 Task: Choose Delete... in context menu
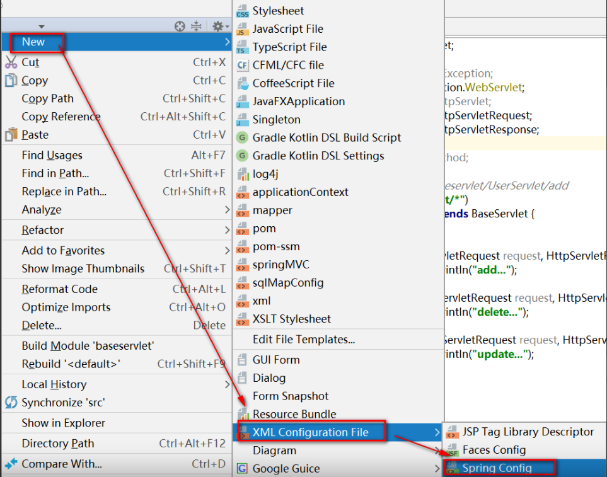click(x=117, y=325)
